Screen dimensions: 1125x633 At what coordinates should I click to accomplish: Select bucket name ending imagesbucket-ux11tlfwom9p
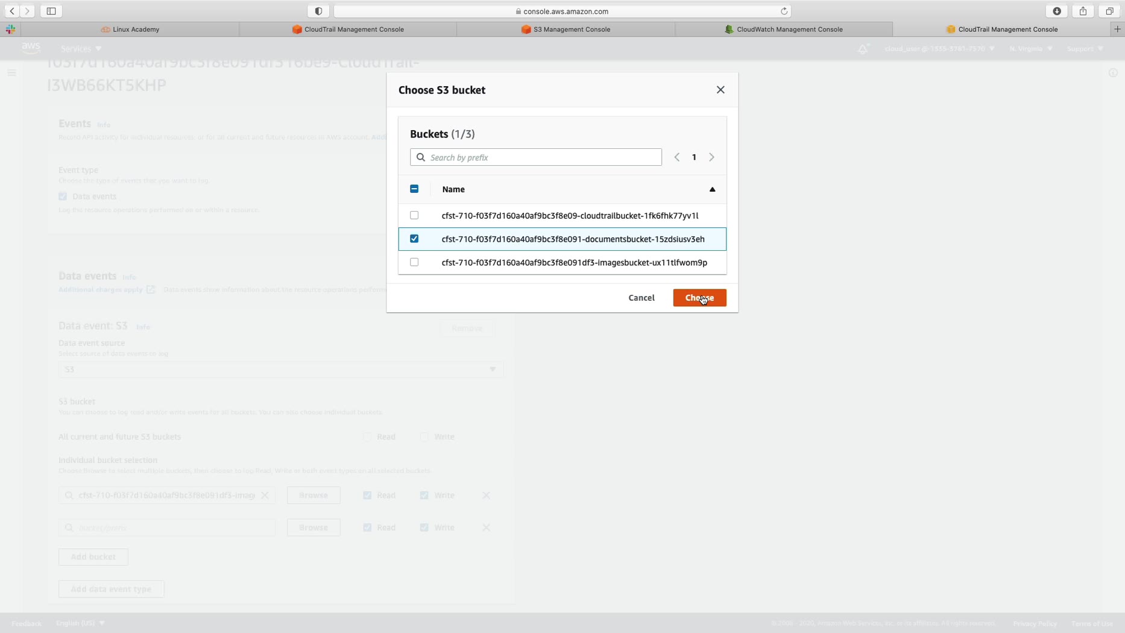tap(574, 263)
